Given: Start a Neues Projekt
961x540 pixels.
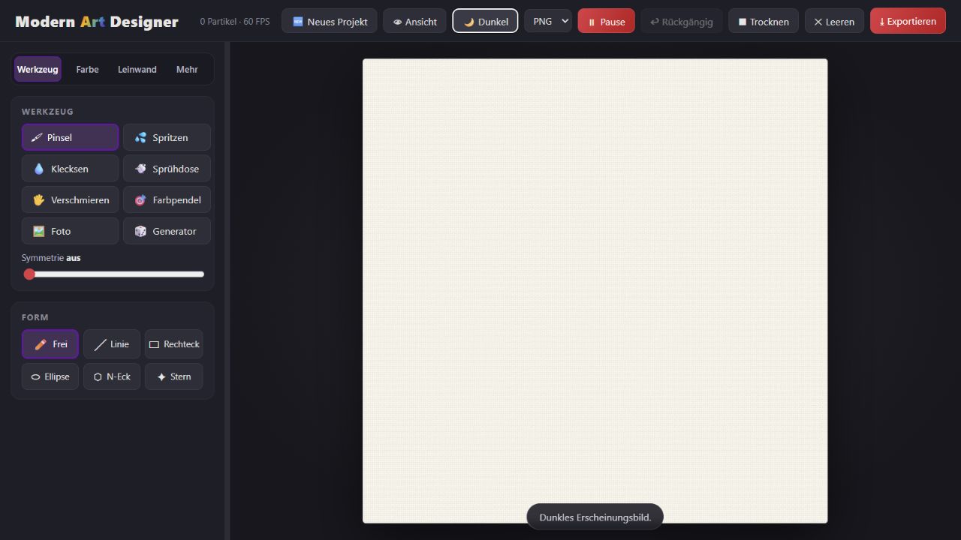Looking at the screenshot, I should tap(330, 21).
